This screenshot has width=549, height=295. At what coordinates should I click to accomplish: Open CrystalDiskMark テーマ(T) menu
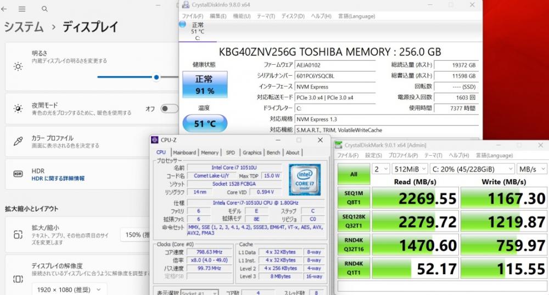pyautogui.click(x=433, y=155)
